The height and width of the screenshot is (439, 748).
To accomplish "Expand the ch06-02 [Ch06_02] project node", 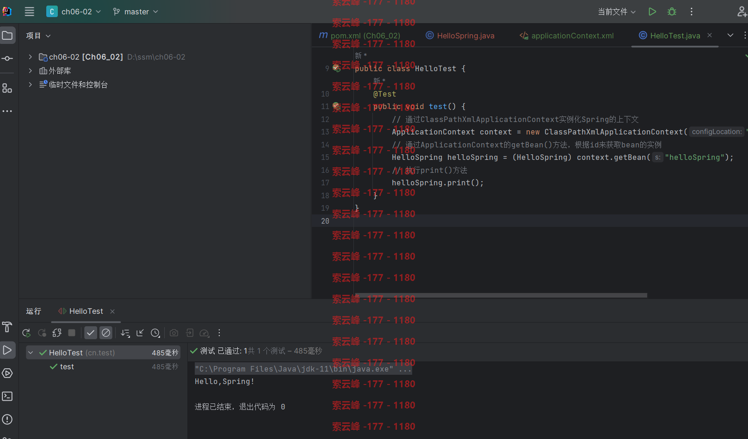I will 30,57.
